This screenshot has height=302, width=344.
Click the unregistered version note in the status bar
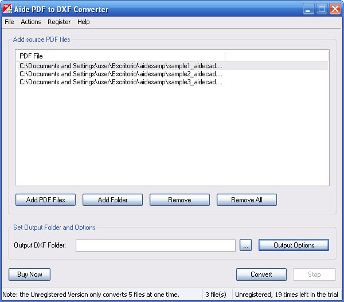coord(91,294)
